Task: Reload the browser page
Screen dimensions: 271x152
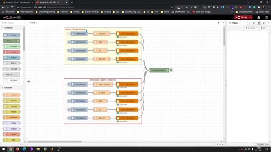Action: tap(12, 8)
